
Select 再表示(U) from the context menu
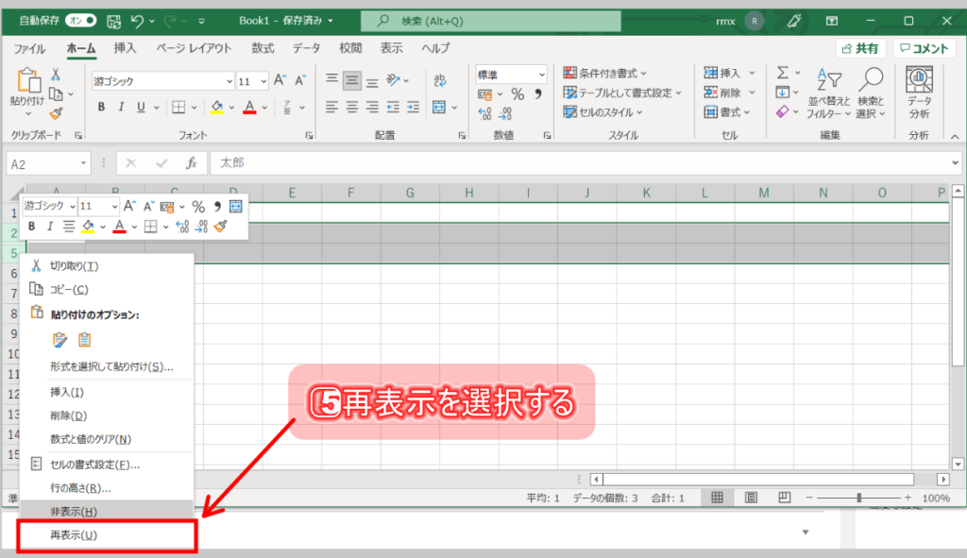pos(106,535)
